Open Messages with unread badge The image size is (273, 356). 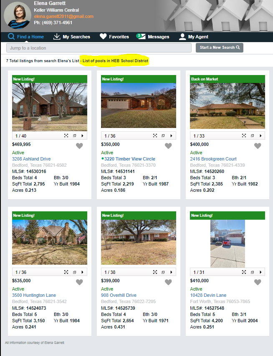pos(153,37)
